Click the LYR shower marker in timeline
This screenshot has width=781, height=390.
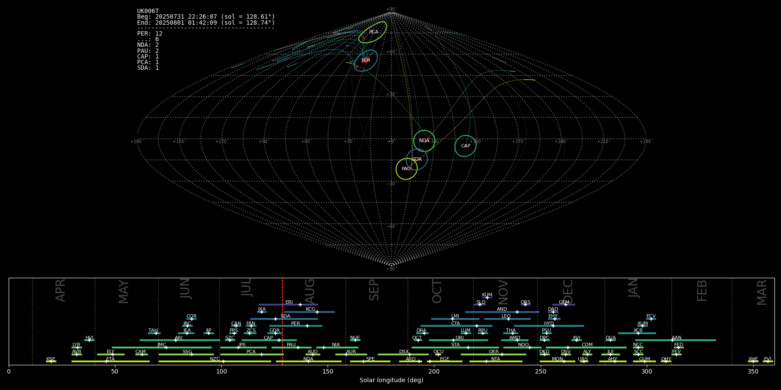pyautogui.click(x=77, y=347)
